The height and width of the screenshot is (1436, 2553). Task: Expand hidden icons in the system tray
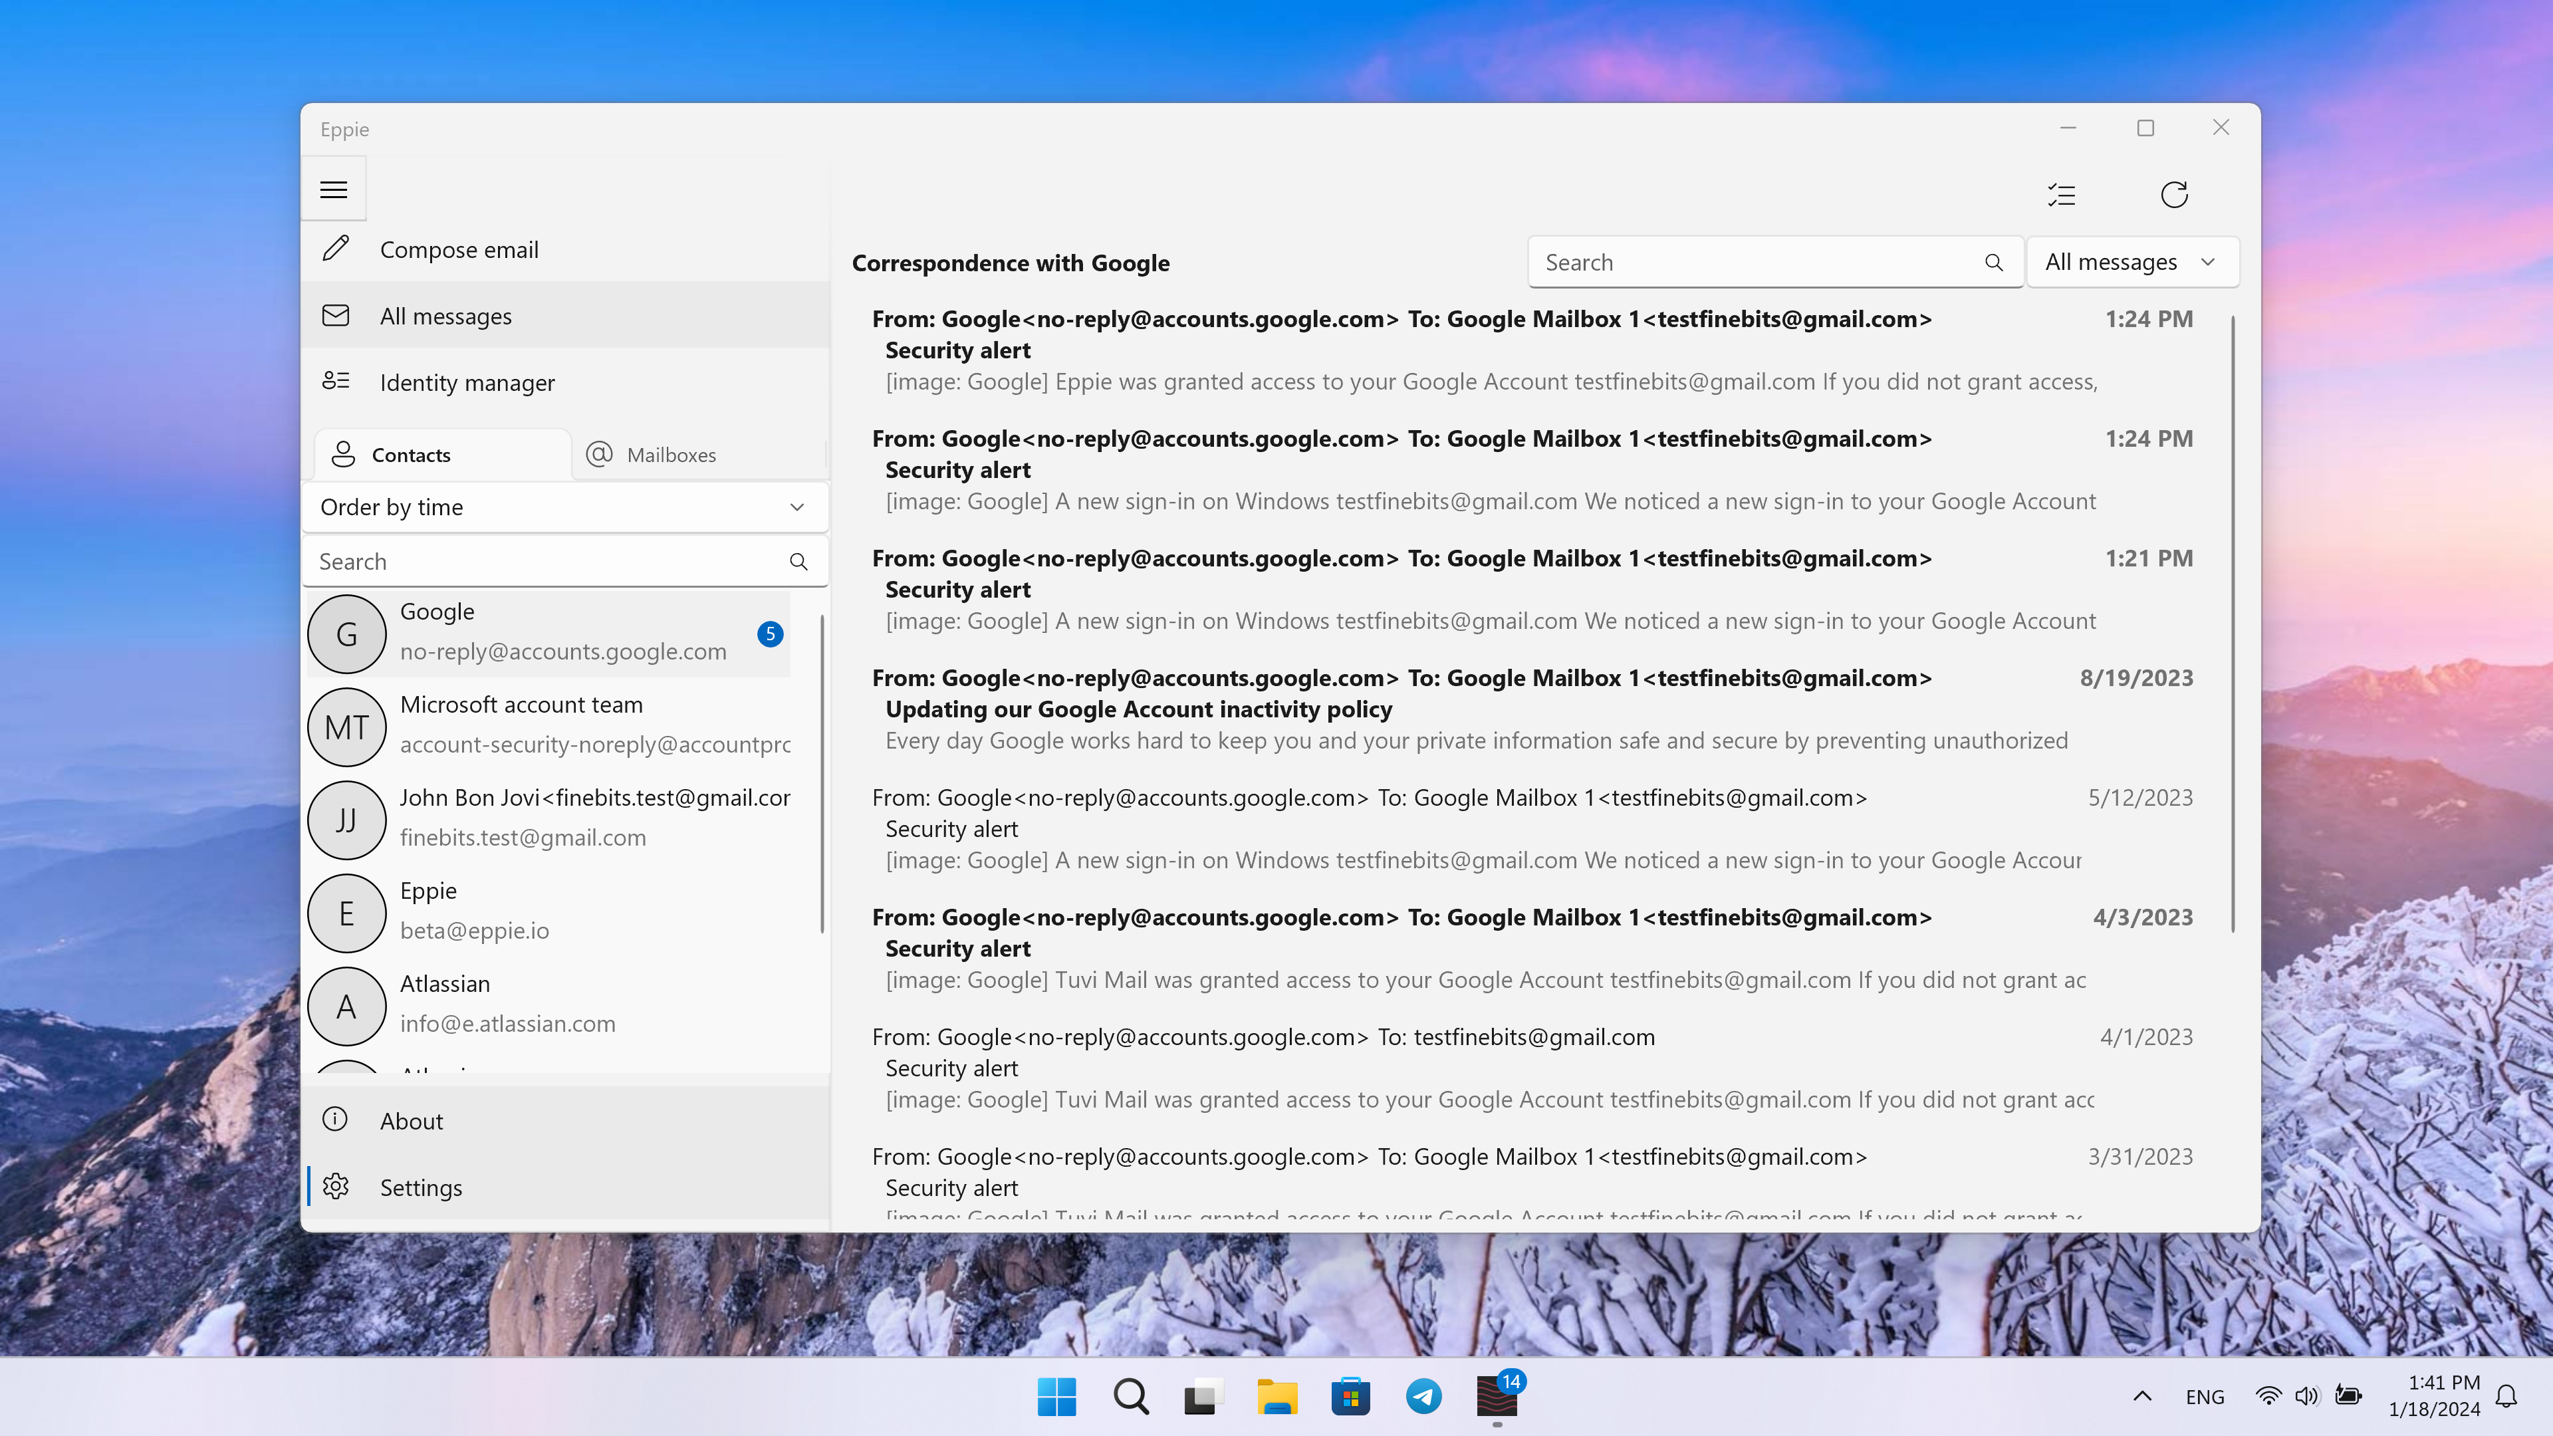coord(2143,1396)
